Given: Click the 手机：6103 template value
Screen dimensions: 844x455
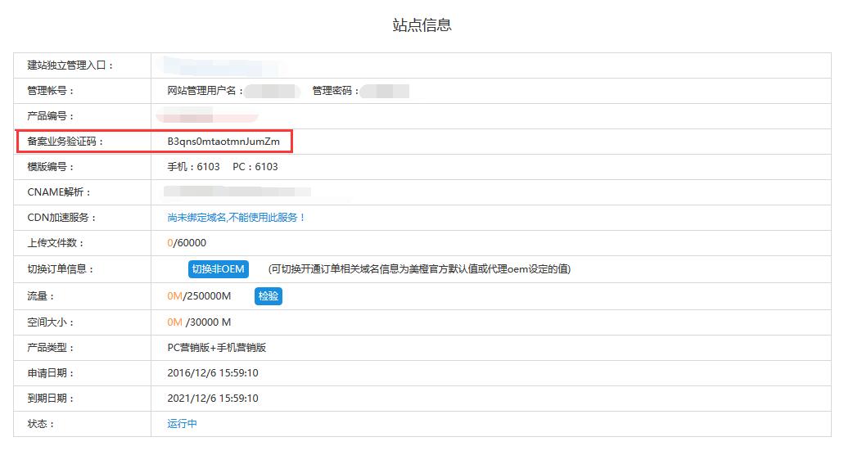Looking at the screenshot, I should click(193, 167).
